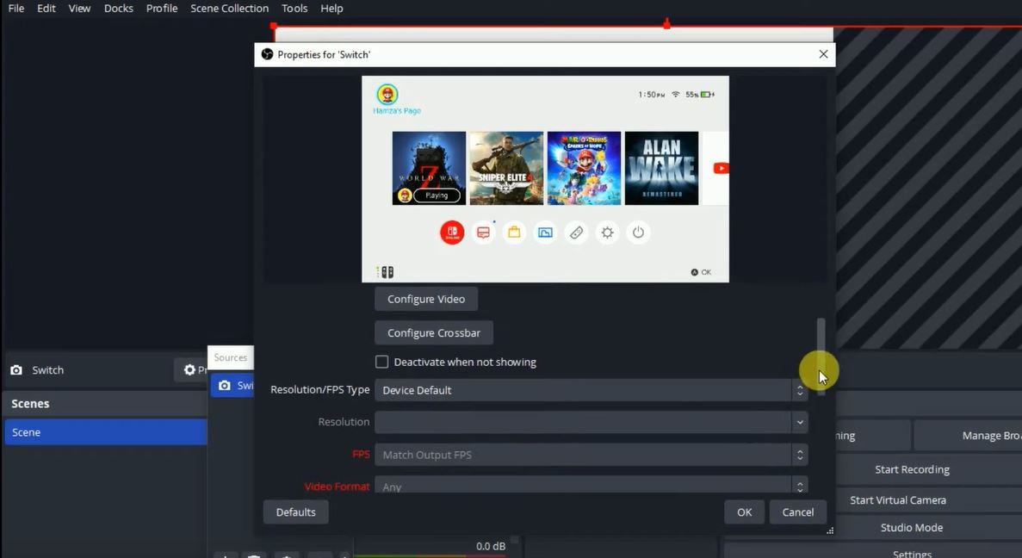Click the properties dialog vertical scrollbar
Image resolution: width=1022 pixels, height=558 pixels.
(821, 356)
